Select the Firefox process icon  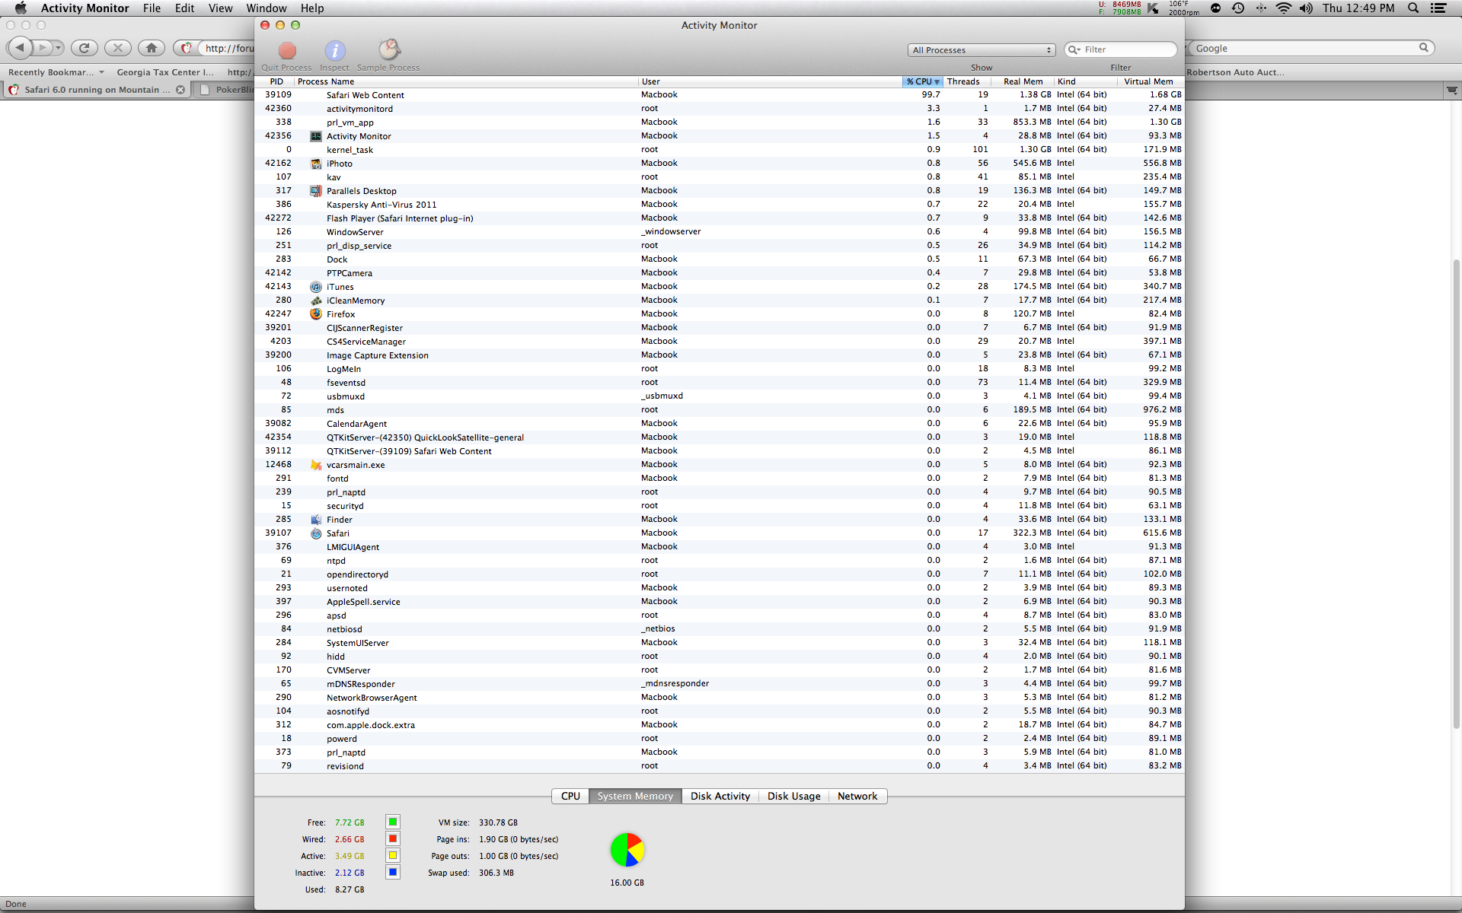point(315,314)
